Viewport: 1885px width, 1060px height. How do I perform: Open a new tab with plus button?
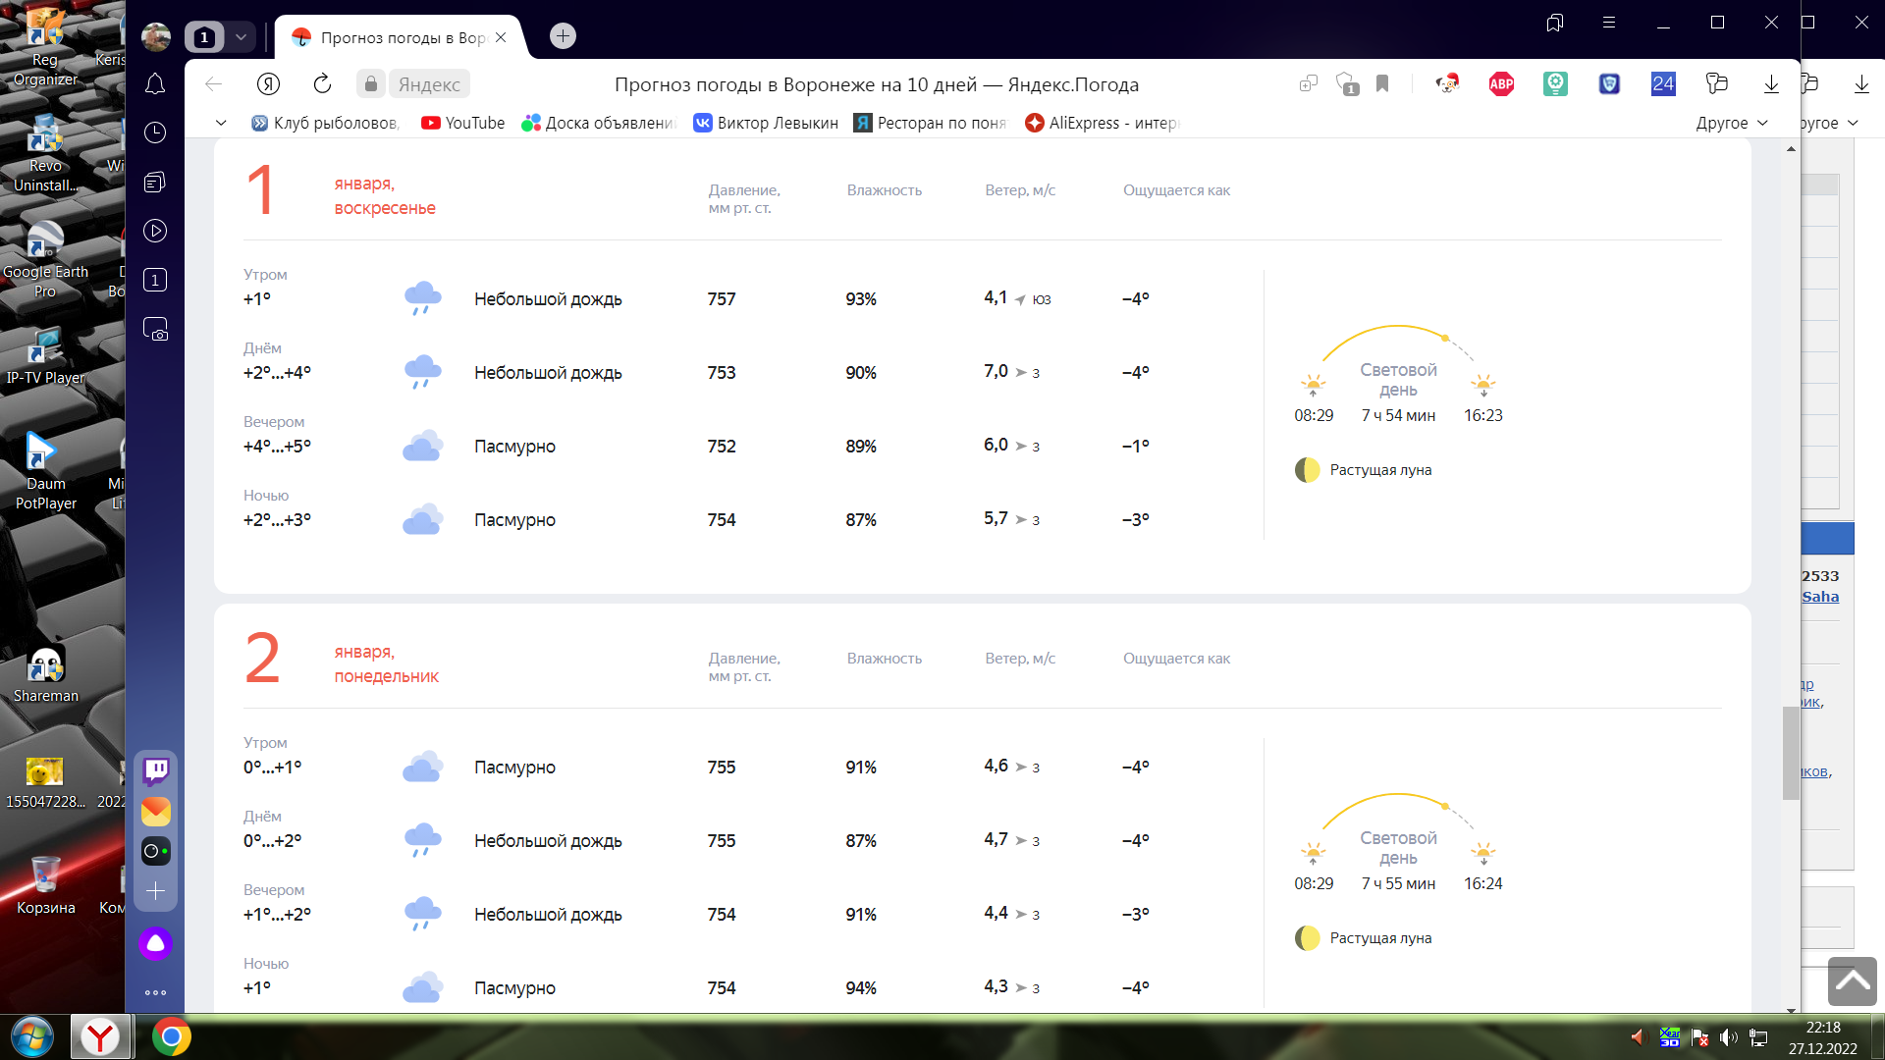point(563,36)
